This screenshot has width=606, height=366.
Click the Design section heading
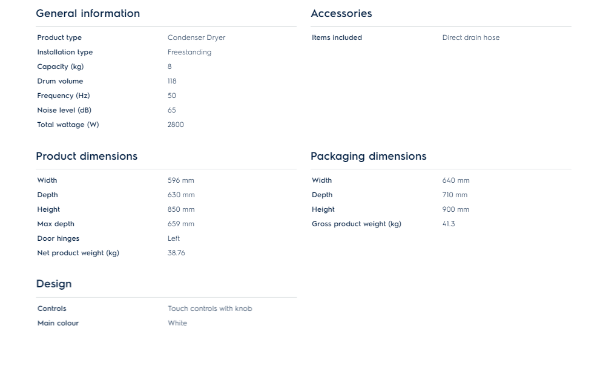click(54, 284)
